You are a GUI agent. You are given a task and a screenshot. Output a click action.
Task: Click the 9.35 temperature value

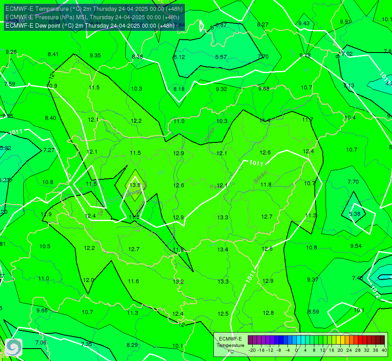[95, 56]
